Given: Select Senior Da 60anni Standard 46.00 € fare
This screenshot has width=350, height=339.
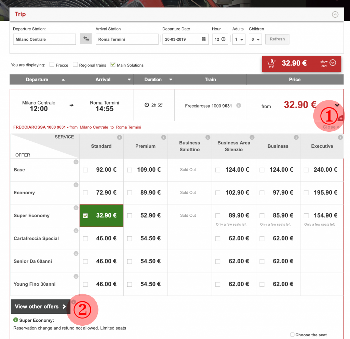Looking at the screenshot, I should (85, 262).
